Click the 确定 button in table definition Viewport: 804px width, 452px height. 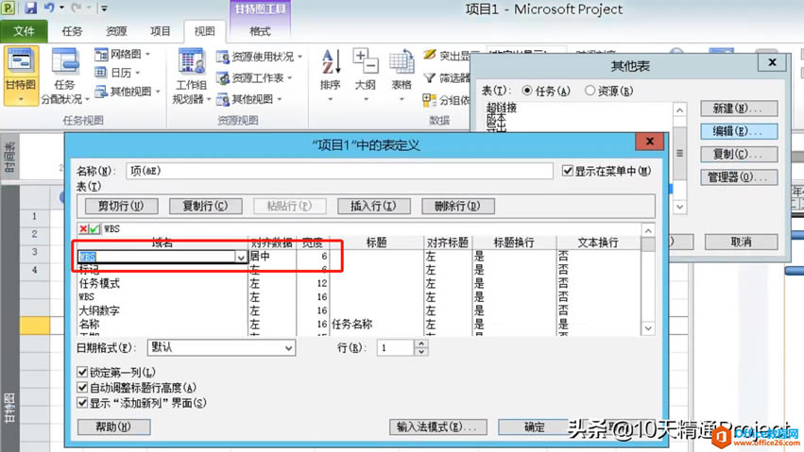(535, 427)
